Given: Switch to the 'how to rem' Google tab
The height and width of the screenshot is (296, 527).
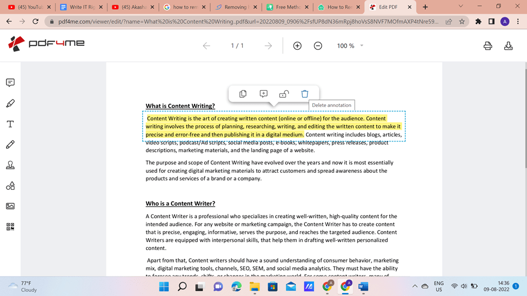Looking at the screenshot, I should (185, 6).
